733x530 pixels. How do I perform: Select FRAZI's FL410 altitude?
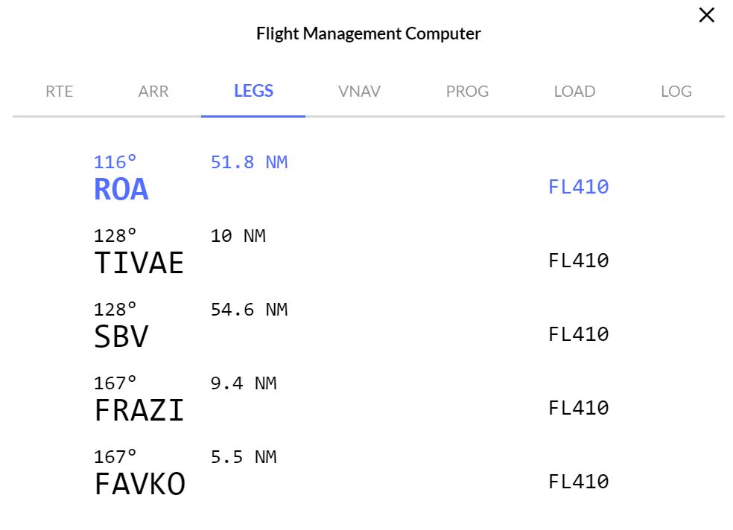(578, 408)
